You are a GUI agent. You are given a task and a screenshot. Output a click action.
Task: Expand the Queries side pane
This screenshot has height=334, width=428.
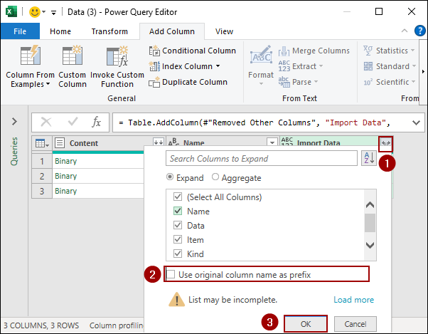pyautogui.click(x=14, y=120)
